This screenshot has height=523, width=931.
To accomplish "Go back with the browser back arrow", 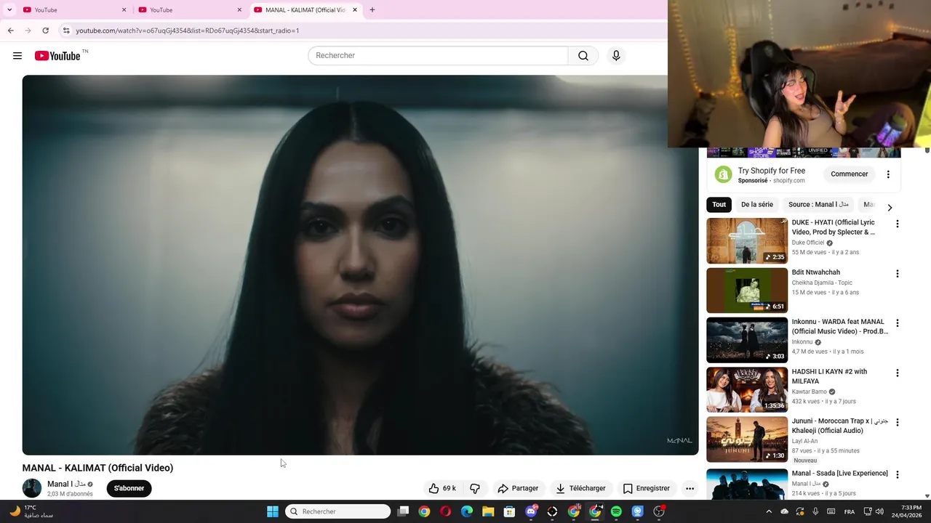I will (x=10, y=31).
